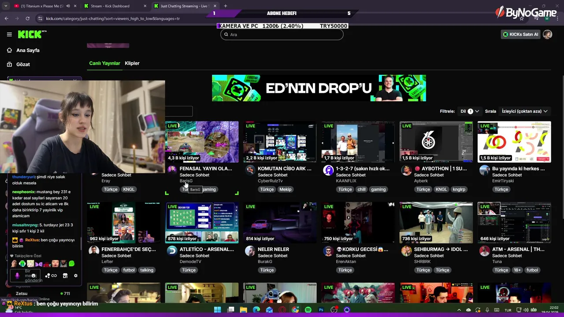Image resolution: width=564 pixels, height=317 pixels.
Task: Open Ayberk channel avatar
Action: click(406, 170)
